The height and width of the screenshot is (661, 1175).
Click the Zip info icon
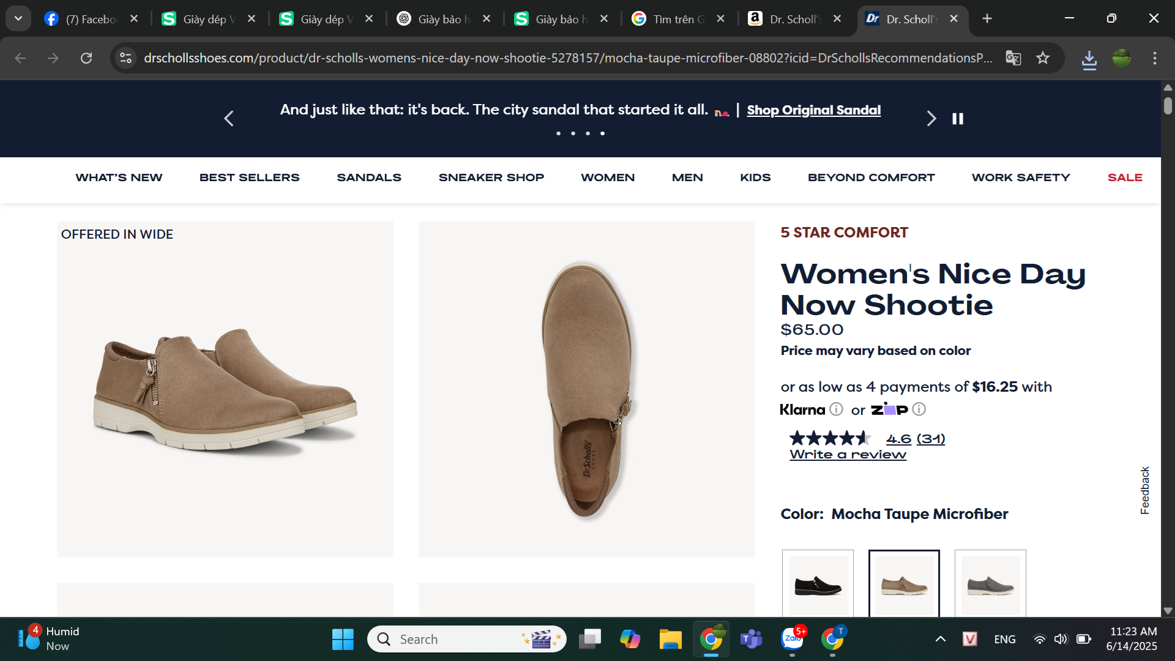click(919, 409)
